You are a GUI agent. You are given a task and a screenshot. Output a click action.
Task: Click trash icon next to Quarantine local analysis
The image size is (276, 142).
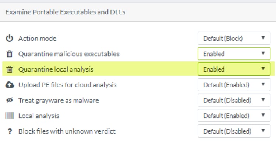[10, 69]
